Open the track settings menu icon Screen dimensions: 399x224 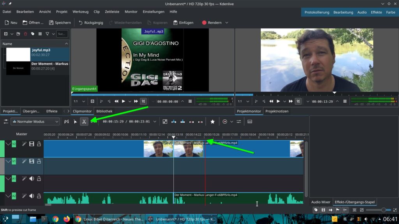pyautogui.click(x=5, y=122)
